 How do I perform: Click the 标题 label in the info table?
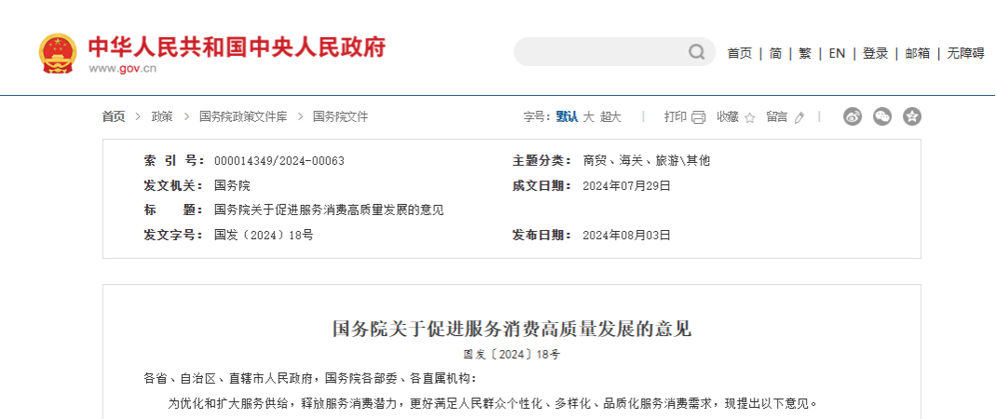(x=174, y=210)
